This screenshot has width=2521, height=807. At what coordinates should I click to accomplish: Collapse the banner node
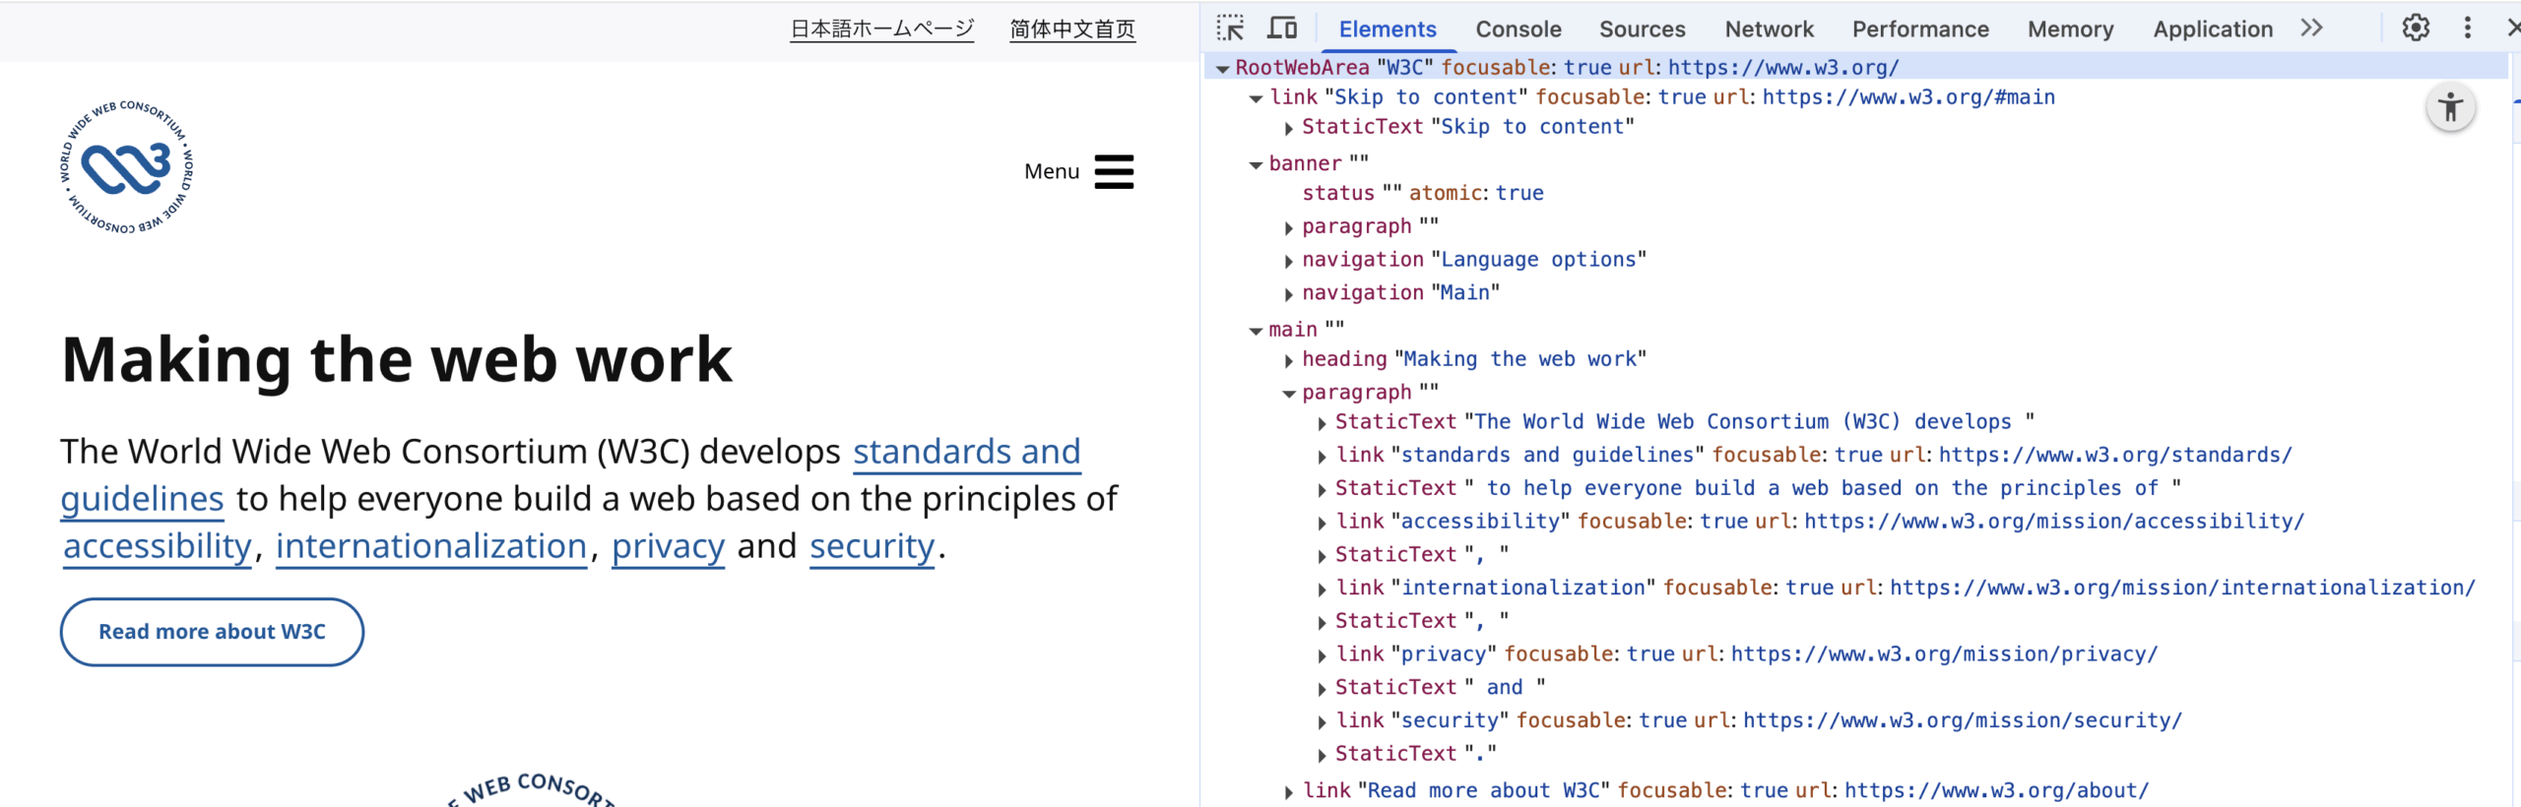(1256, 165)
